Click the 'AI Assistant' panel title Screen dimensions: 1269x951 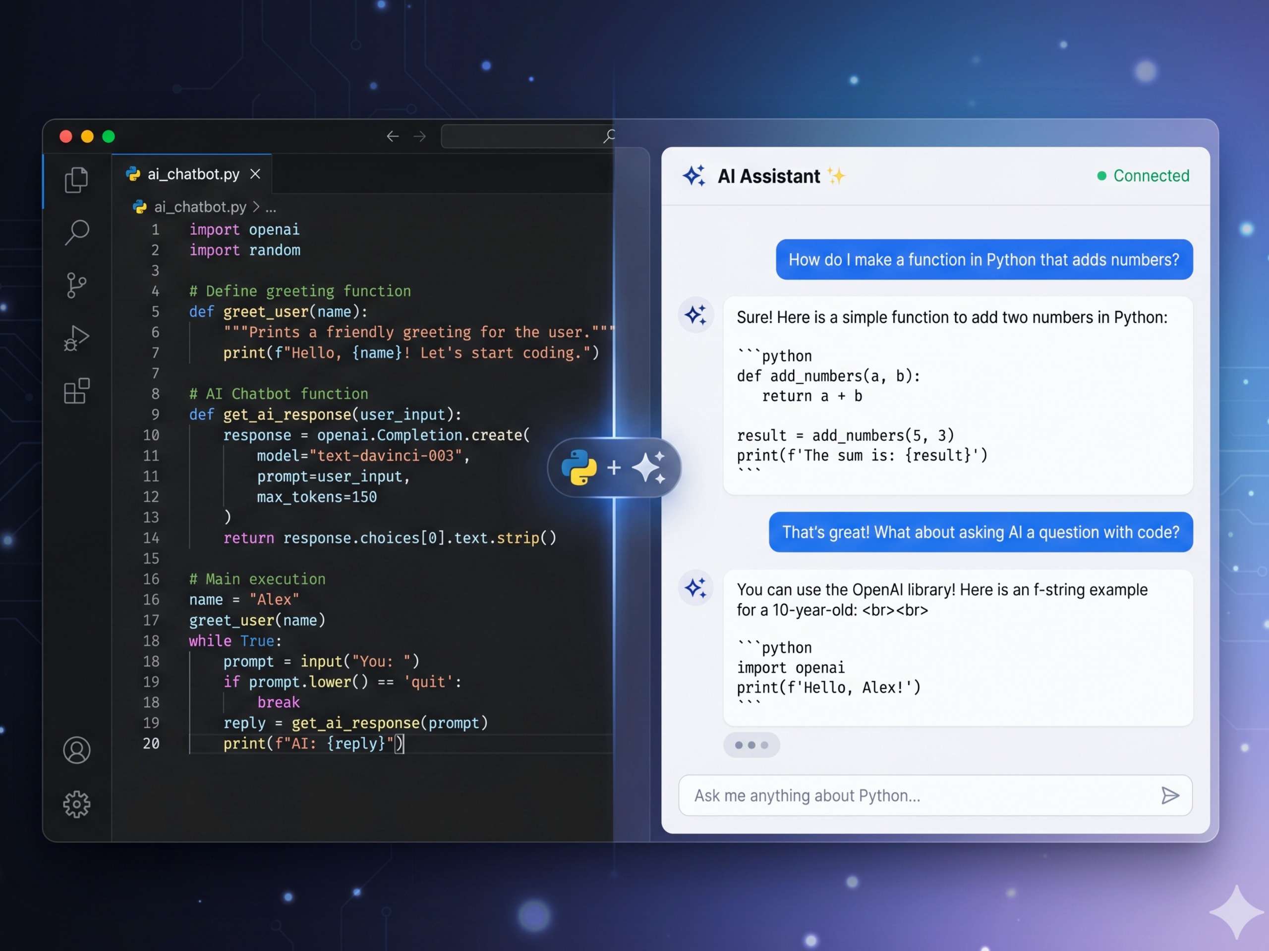tap(769, 176)
